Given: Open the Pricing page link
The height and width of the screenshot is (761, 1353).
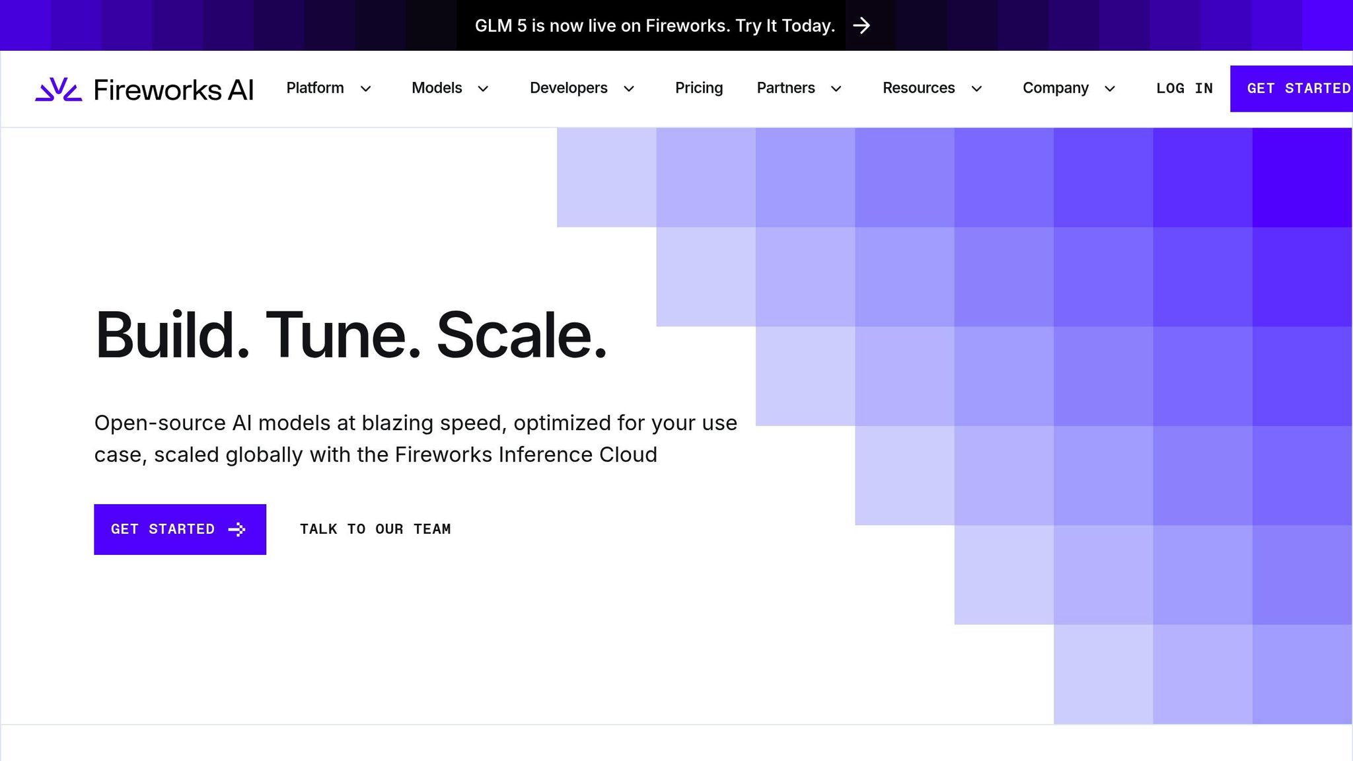Looking at the screenshot, I should [698, 88].
